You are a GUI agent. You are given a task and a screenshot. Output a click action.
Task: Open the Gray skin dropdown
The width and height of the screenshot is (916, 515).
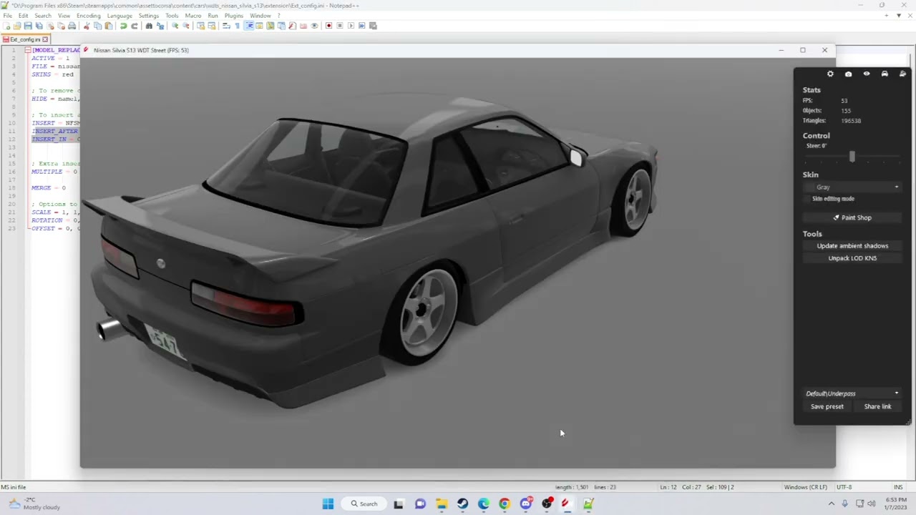pos(853,187)
